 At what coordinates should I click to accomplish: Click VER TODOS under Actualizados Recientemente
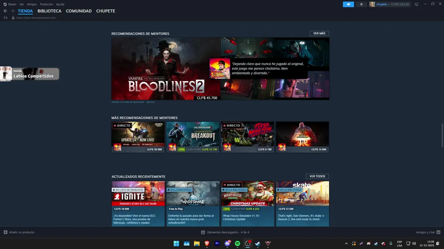(317, 176)
